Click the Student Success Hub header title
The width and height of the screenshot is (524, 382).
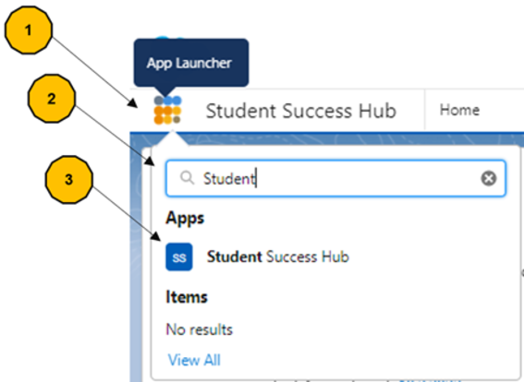(x=301, y=111)
